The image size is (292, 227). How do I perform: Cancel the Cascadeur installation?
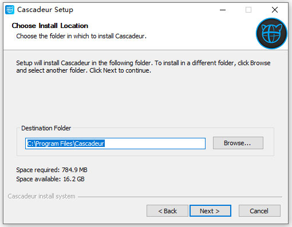point(259,211)
